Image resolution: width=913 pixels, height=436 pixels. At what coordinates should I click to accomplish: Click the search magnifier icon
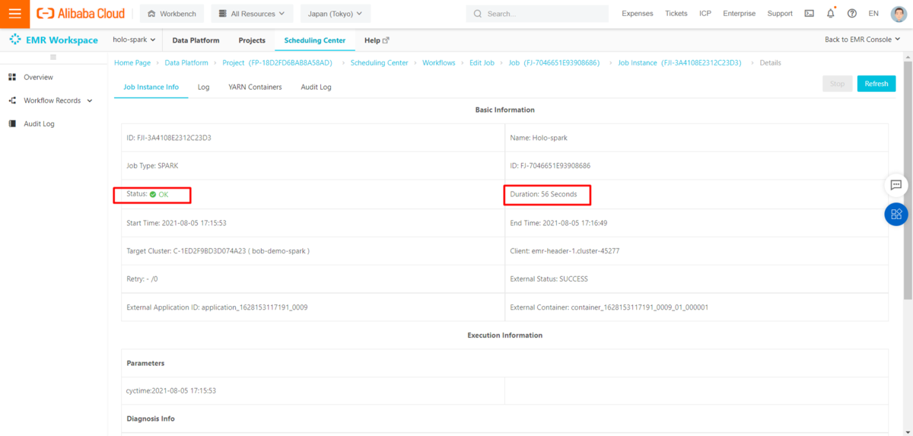click(x=478, y=14)
